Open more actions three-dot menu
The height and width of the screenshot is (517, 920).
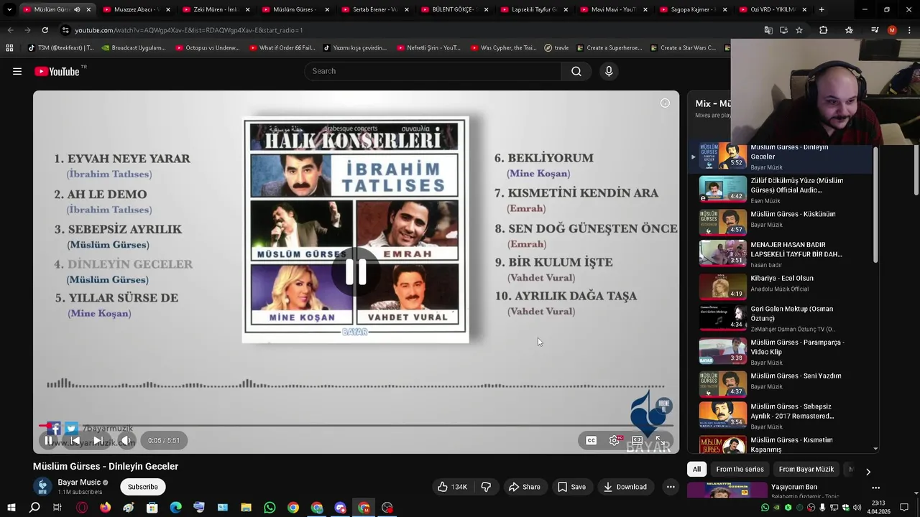coord(671,487)
